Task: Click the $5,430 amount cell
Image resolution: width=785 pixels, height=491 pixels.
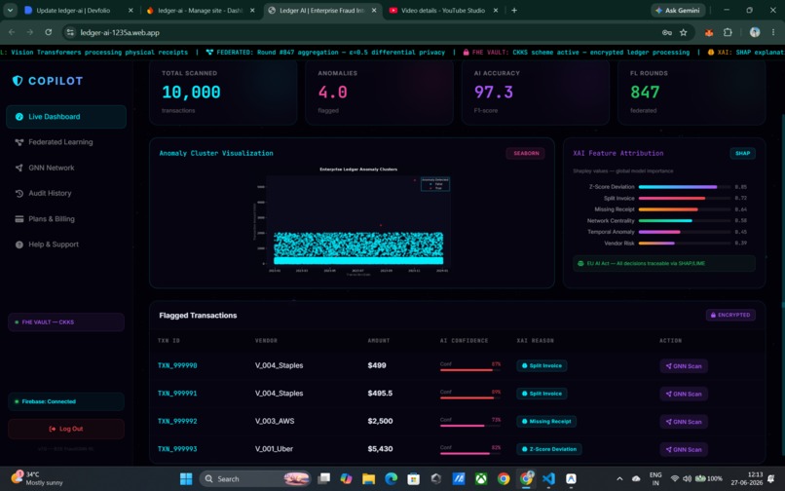Action: 380,449
